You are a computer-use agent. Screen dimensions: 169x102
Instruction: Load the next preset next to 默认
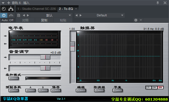[x=28, y=15]
